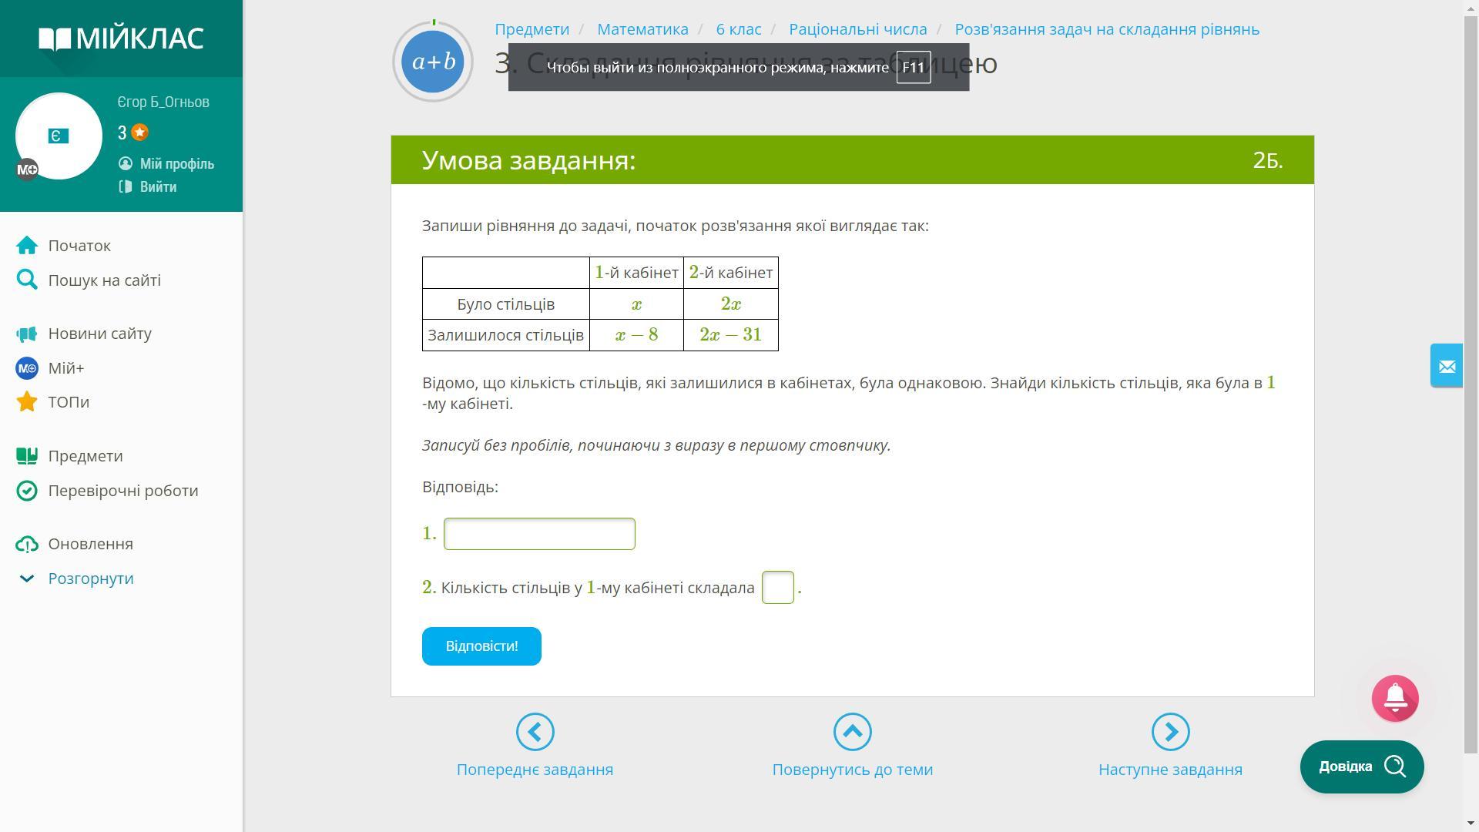Open Перевірочні роботи in the sidebar
This screenshot has width=1479, height=832.
tap(122, 491)
